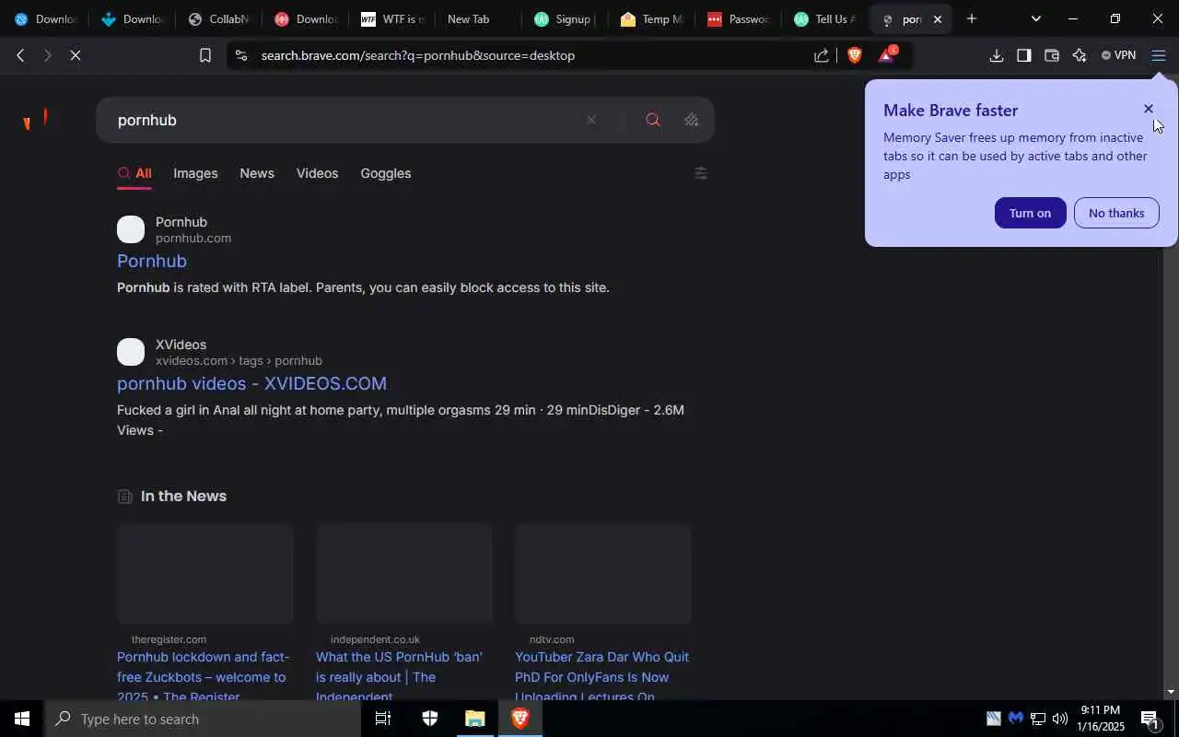Open the network icon in system tray
The image size is (1179, 737).
coord(1037,719)
